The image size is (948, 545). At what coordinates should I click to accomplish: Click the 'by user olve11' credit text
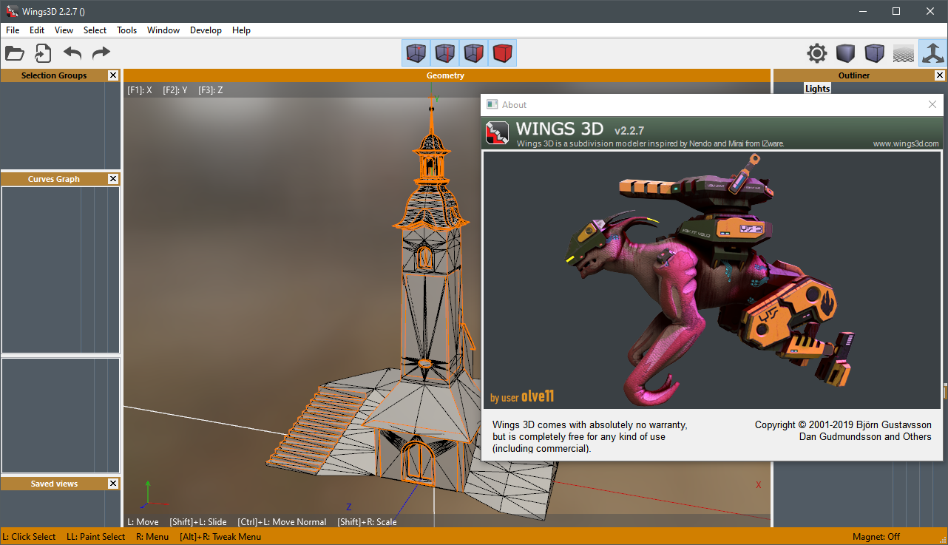(522, 397)
